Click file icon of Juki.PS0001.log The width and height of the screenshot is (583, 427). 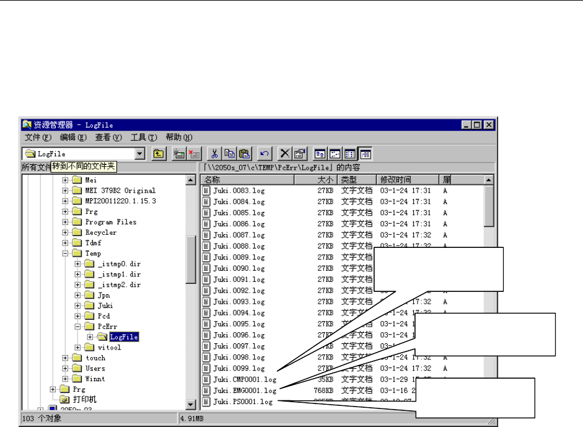point(206,402)
